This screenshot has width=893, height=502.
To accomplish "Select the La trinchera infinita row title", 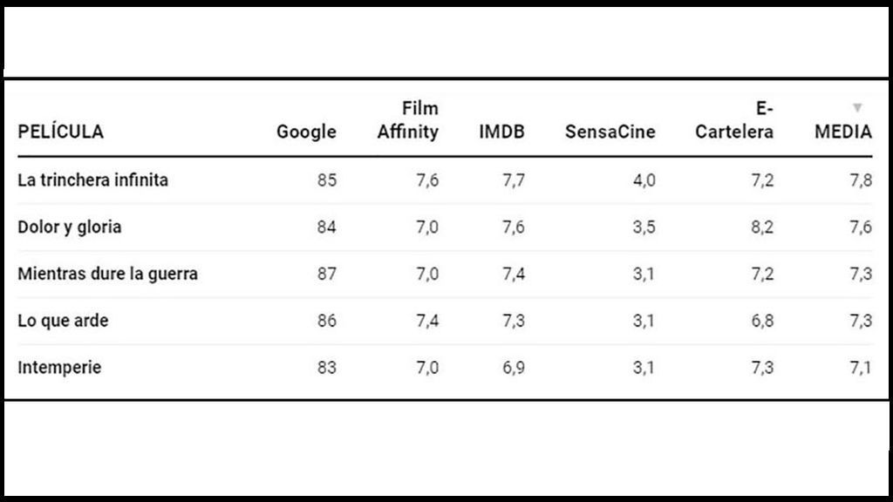I will click(92, 180).
